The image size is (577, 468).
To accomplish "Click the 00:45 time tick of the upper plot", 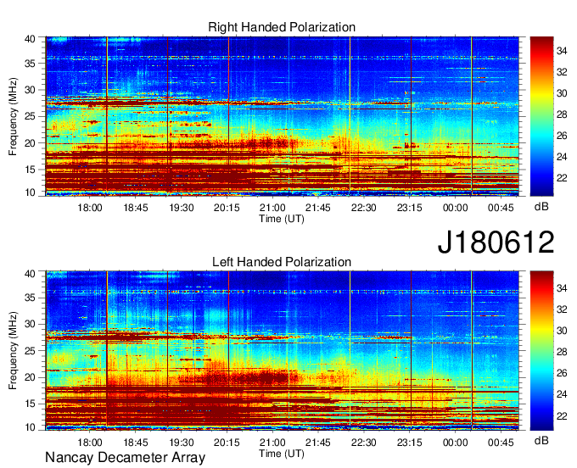I will point(501,208).
